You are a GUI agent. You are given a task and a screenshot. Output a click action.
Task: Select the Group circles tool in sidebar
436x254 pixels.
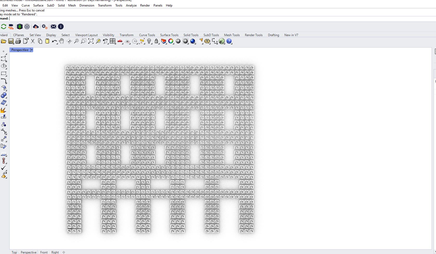[x=4, y=125]
